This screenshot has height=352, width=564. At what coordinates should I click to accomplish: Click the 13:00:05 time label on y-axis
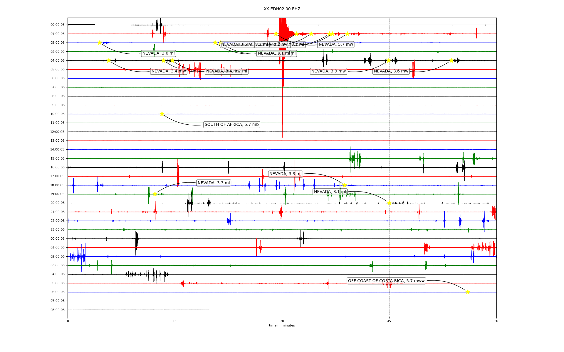click(x=58, y=141)
